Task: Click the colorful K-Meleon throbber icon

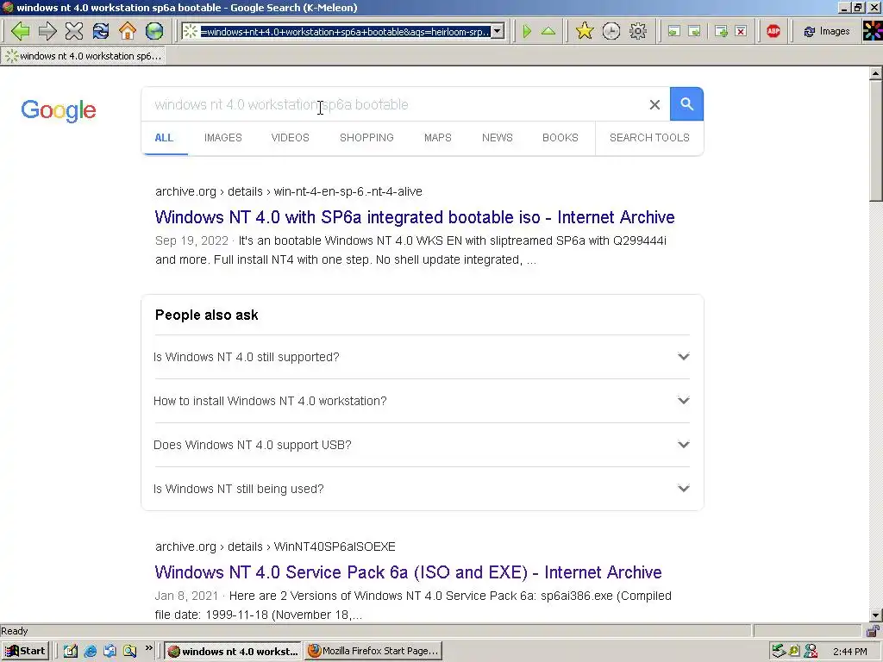Action: tap(873, 31)
